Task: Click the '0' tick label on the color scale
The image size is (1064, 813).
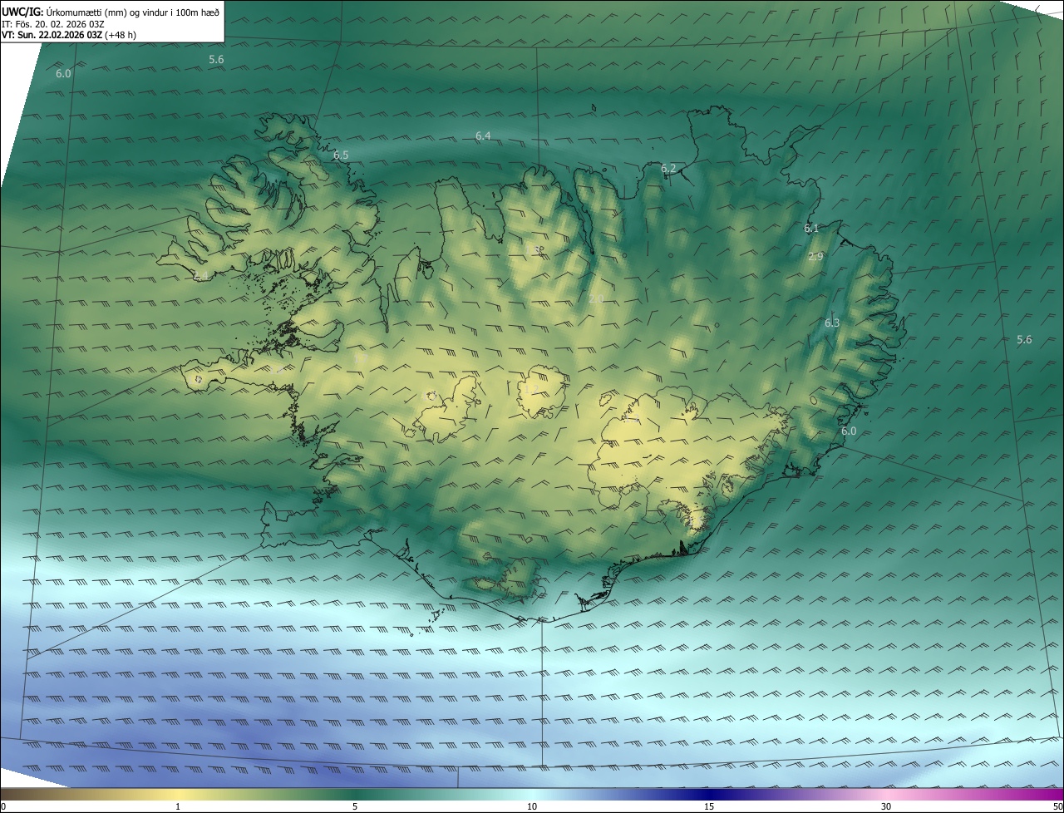Action: (2, 807)
